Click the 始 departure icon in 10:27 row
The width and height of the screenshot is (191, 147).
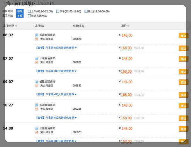(x=37, y=105)
